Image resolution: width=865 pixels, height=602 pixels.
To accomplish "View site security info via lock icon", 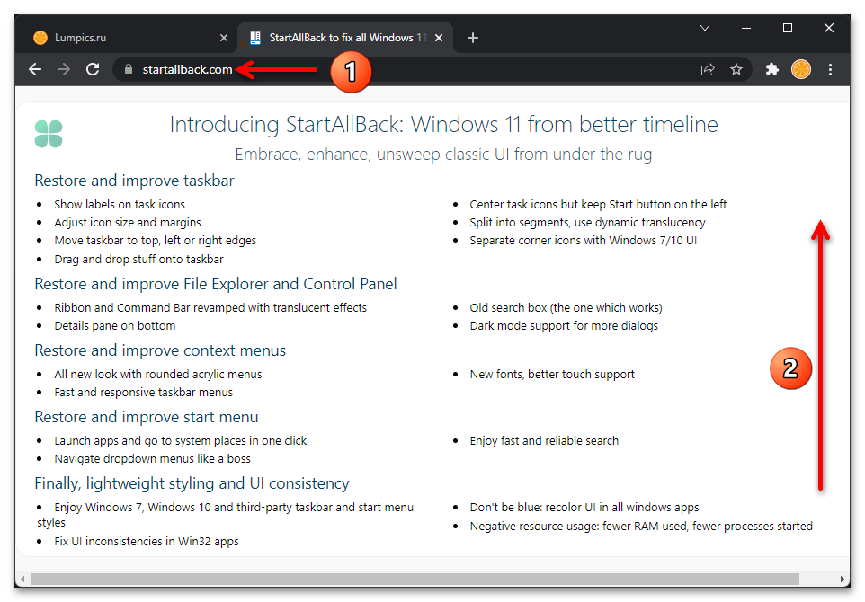I will 129,69.
